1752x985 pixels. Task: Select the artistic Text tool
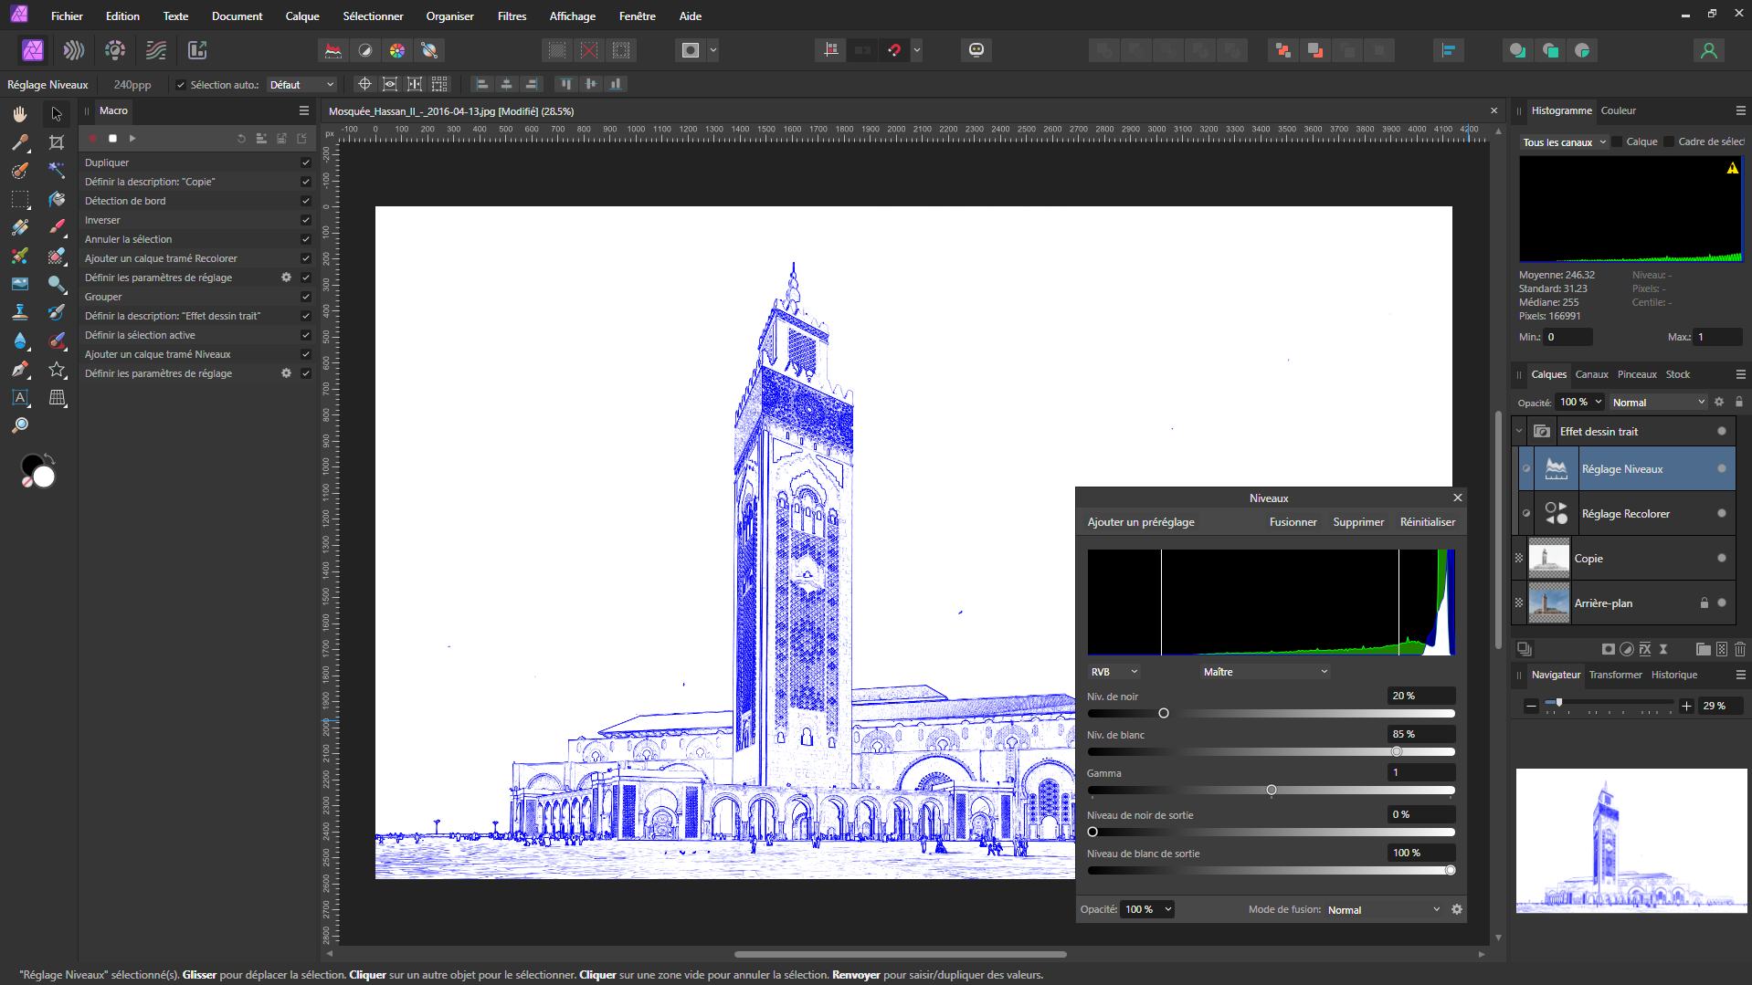click(19, 397)
